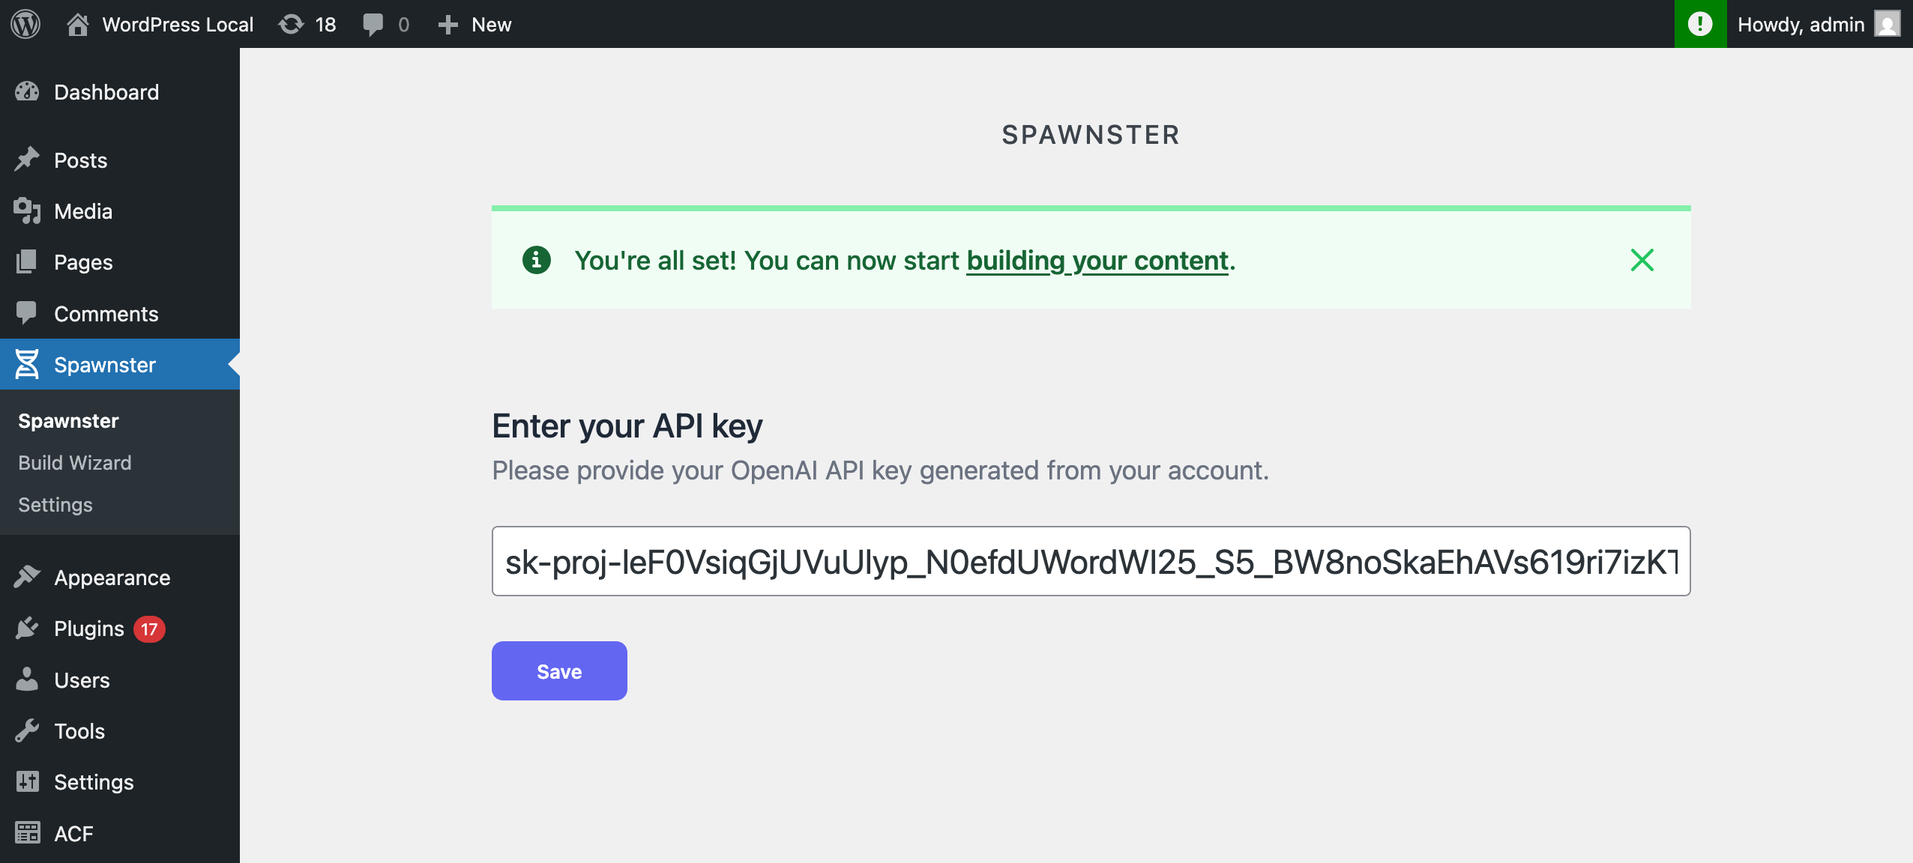The width and height of the screenshot is (1913, 863).
Task: Open Build Wizard submenu item
Action: point(75,462)
